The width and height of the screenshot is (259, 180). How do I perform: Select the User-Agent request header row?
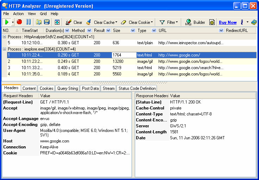[x=67, y=133]
